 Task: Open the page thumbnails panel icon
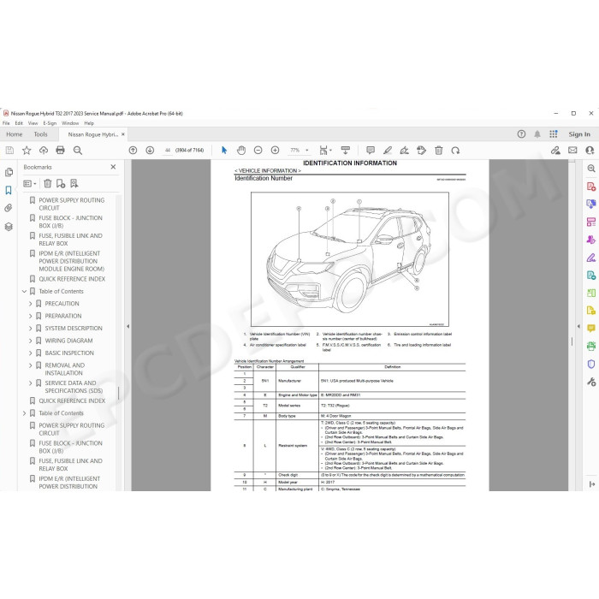tap(9, 172)
